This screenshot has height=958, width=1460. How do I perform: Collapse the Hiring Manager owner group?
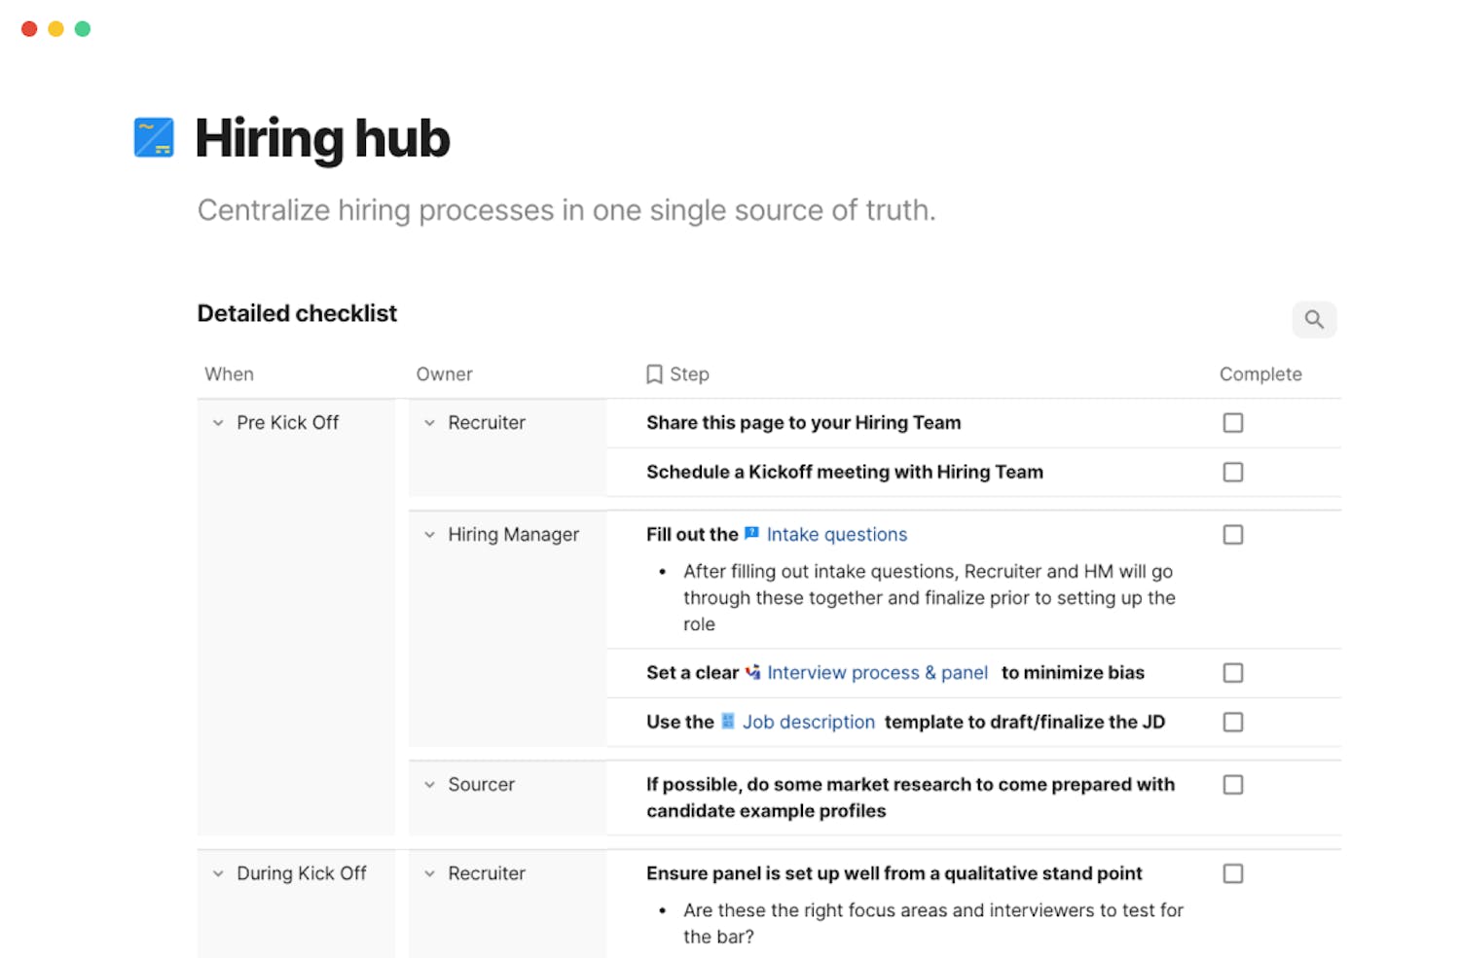pyautogui.click(x=429, y=535)
